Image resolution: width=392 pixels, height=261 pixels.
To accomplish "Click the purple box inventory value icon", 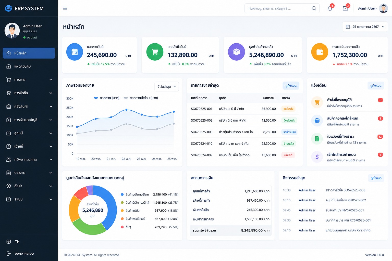I will (237, 52).
